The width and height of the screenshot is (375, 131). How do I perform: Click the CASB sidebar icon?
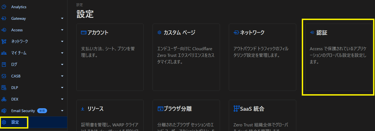(4, 76)
